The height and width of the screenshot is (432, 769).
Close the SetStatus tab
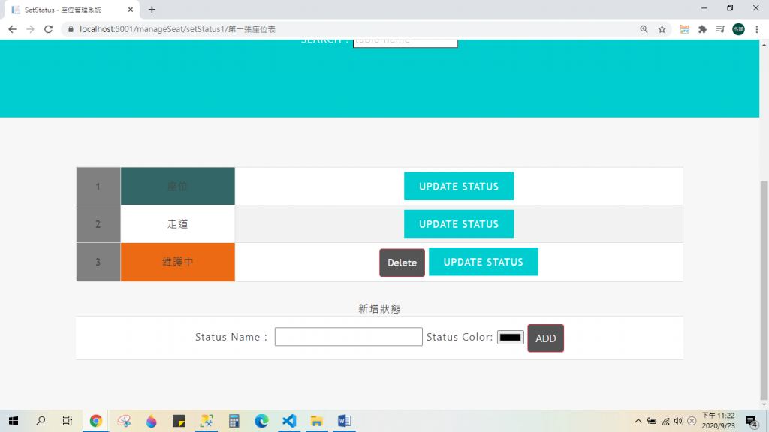pyautogui.click(x=131, y=10)
